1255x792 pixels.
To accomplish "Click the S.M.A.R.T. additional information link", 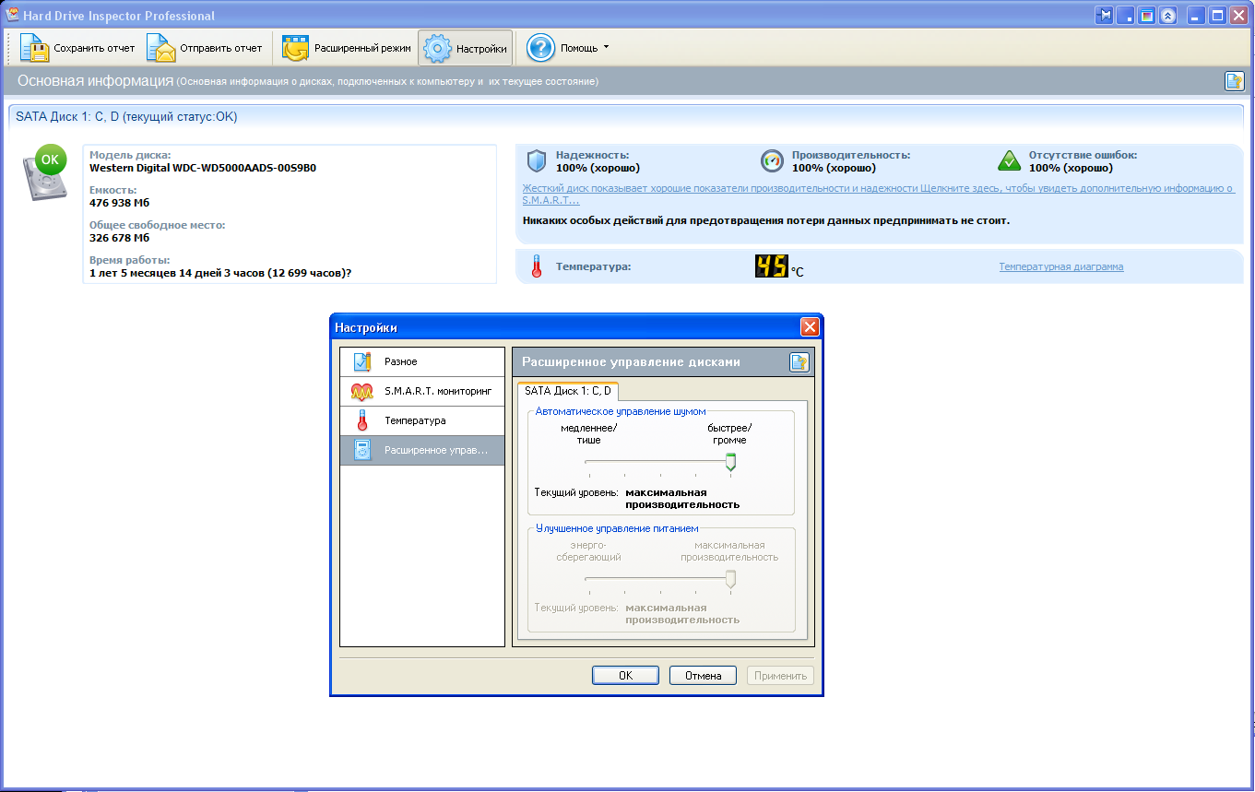I will 877,194.
